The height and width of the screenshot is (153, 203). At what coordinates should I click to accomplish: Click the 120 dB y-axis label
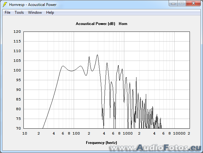(17, 32)
